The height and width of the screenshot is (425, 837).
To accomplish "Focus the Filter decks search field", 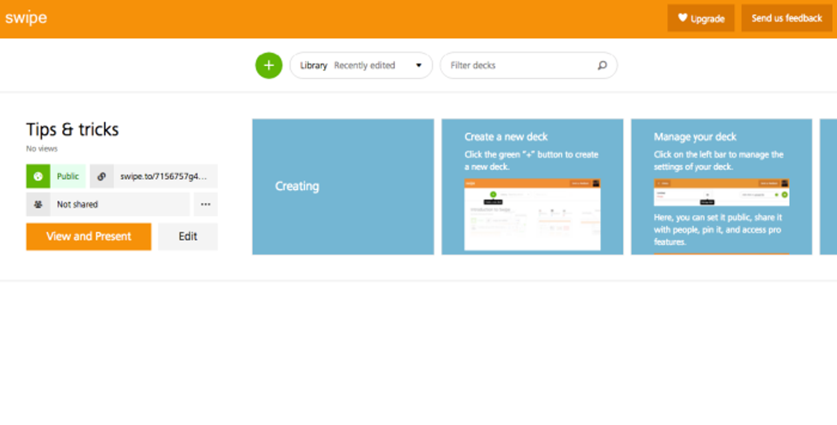I will tap(528, 65).
